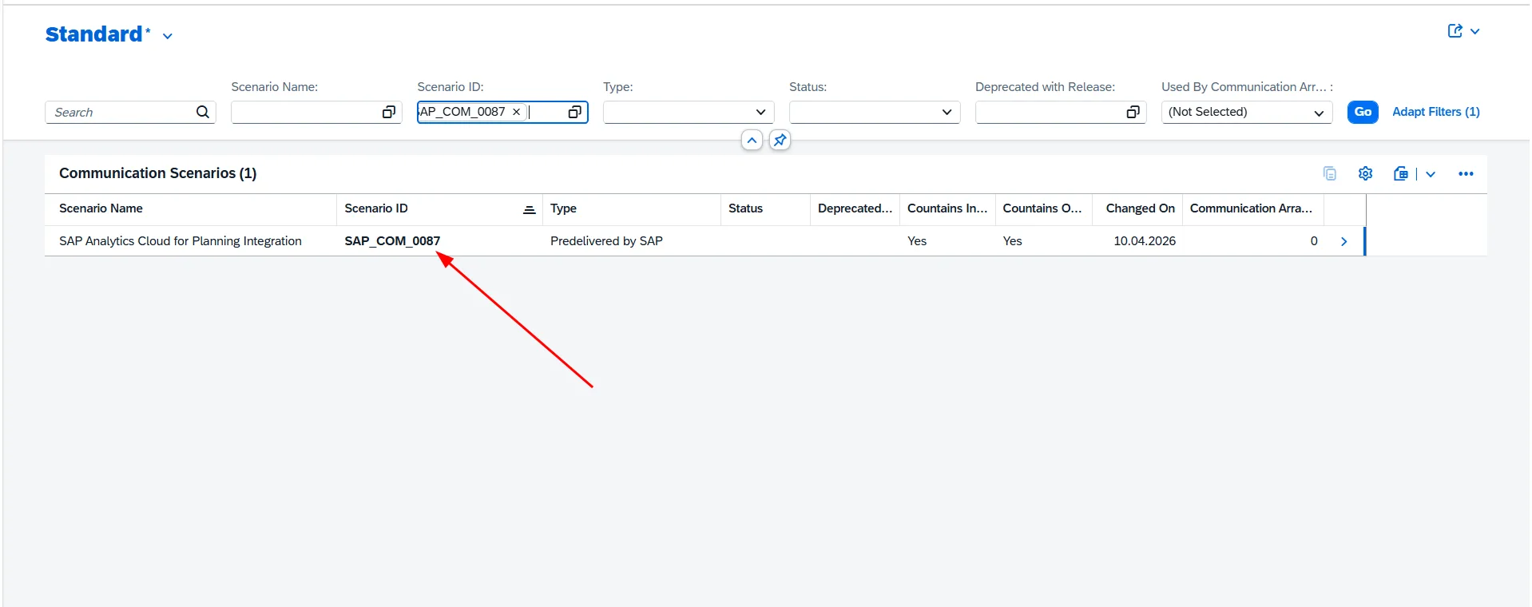Screen dimensions: 1532x607
Task: Click the Deprecated column header
Action: [x=855, y=208]
